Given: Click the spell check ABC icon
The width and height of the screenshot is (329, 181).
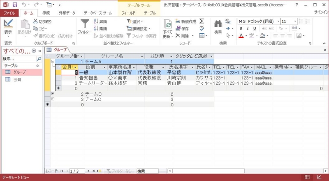Looking at the screenshot, I should pyautogui.click(x=202, y=28).
